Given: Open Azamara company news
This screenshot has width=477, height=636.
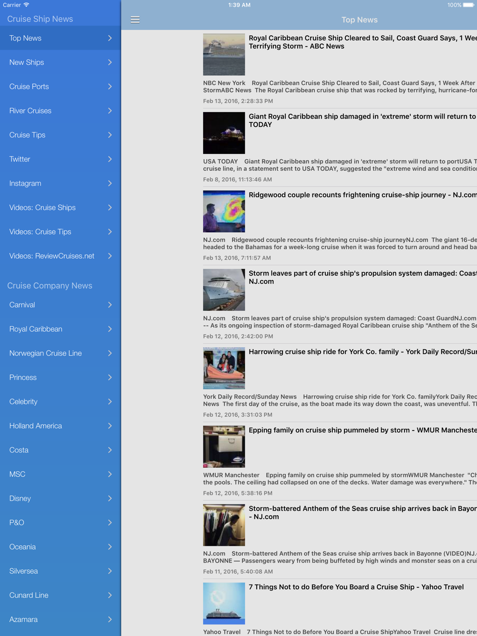Looking at the screenshot, I should click(61, 619).
